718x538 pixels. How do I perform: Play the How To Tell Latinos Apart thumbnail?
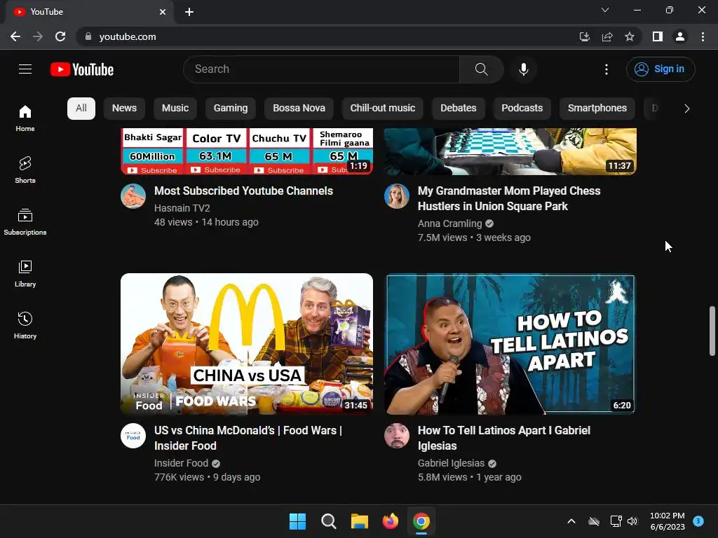point(510,344)
